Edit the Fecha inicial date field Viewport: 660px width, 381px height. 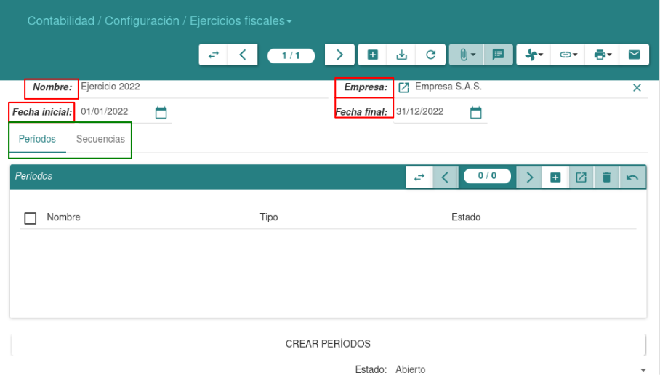point(116,111)
